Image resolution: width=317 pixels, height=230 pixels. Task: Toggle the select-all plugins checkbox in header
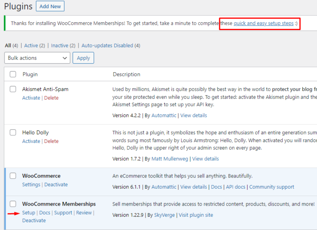(13, 74)
